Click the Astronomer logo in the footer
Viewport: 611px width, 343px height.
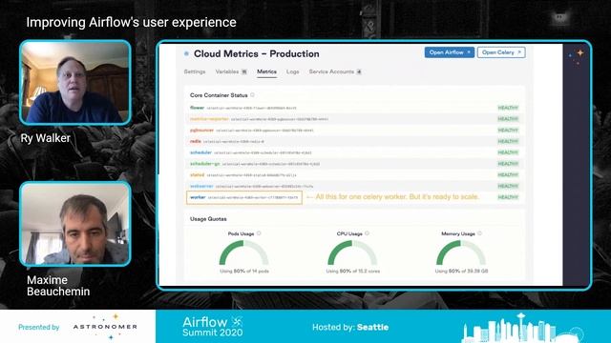coord(105,327)
